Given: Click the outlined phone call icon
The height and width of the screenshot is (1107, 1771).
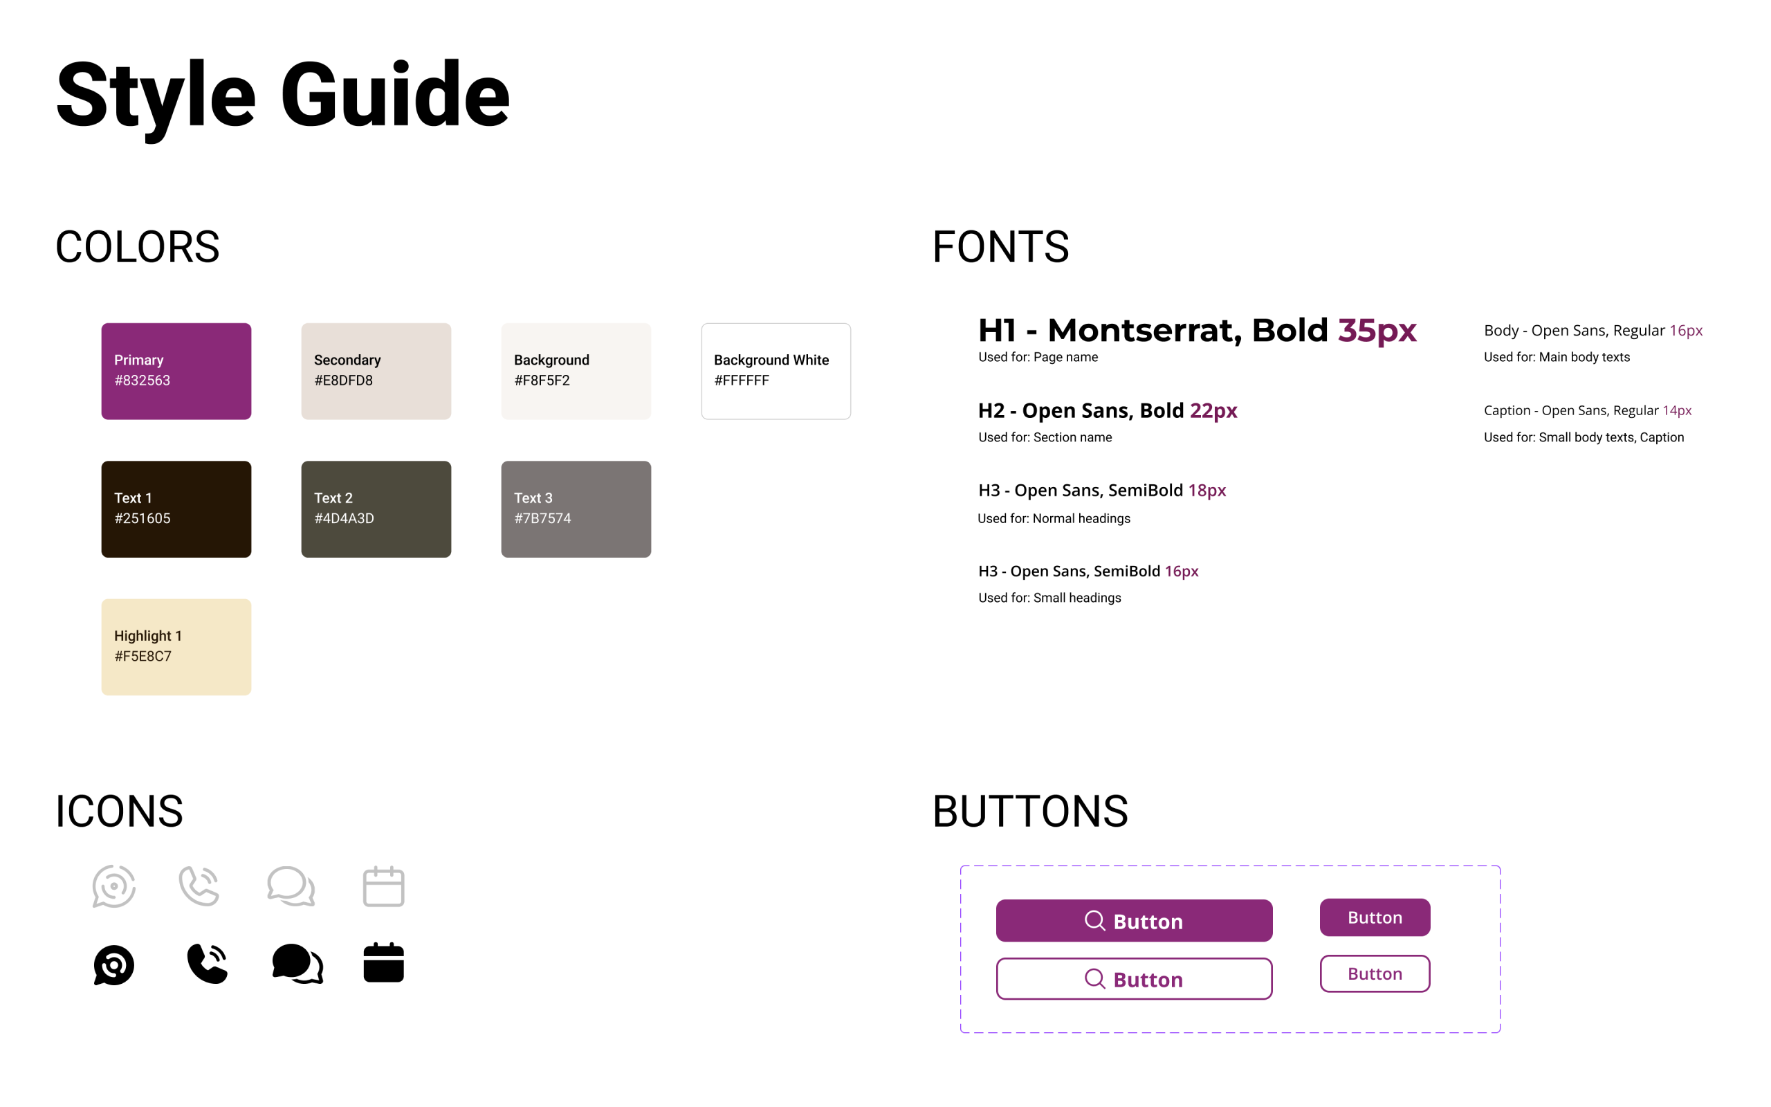Looking at the screenshot, I should click(x=199, y=886).
